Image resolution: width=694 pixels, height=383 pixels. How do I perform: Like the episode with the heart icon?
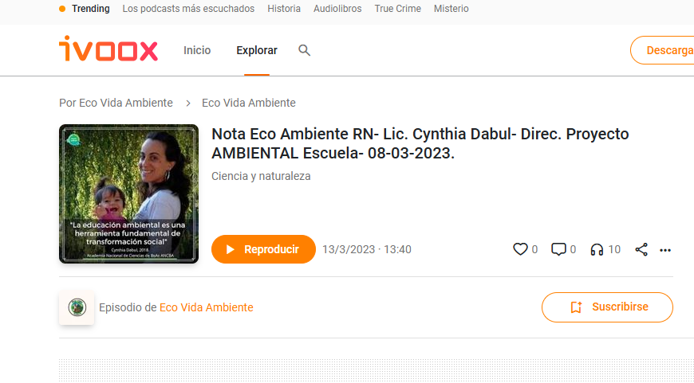[x=520, y=249]
